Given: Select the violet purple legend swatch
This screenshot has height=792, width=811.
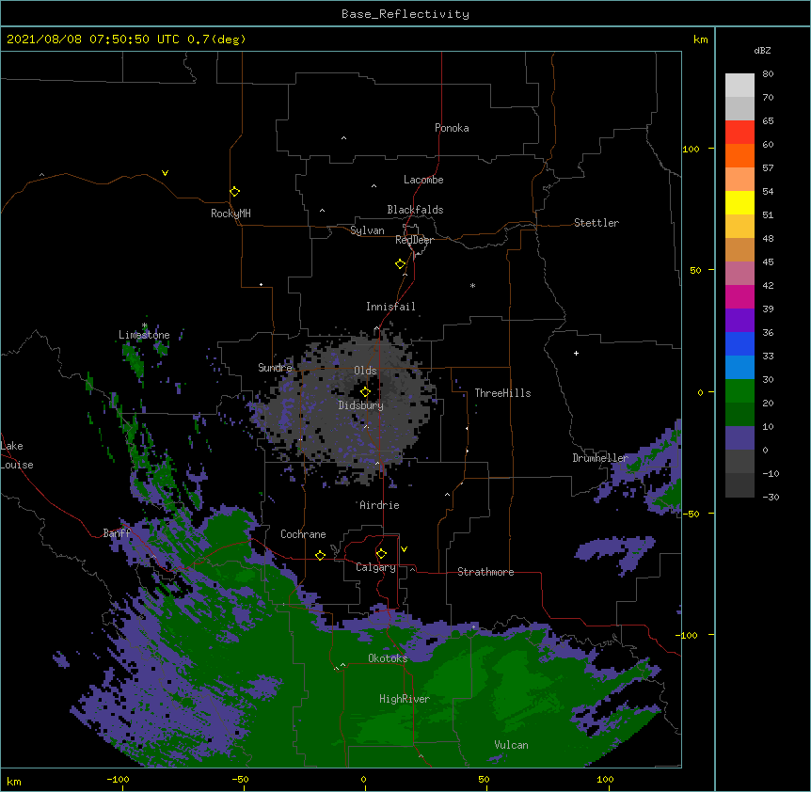Looking at the screenshot, I should 739,320.
